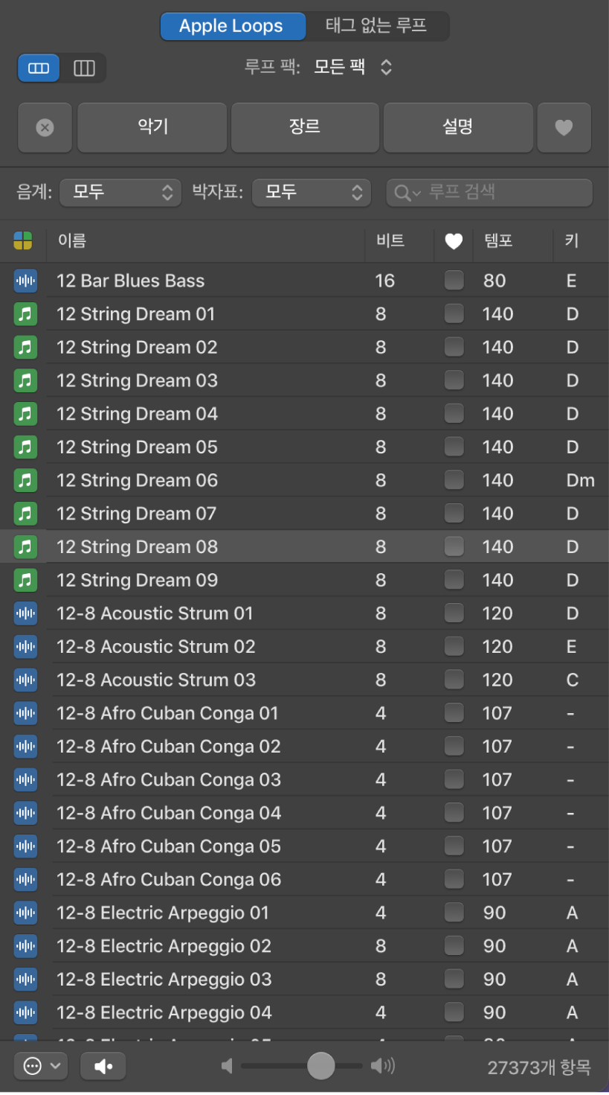Switch to column view layout
Screen dimensions: 609x1095
84,68
